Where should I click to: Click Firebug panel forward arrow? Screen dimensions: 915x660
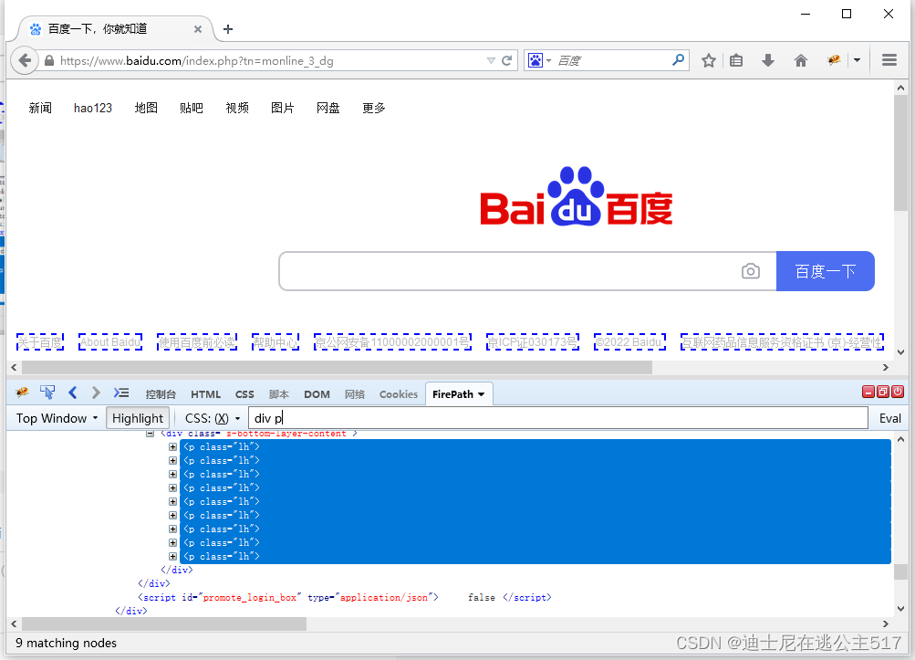point(96,393)
